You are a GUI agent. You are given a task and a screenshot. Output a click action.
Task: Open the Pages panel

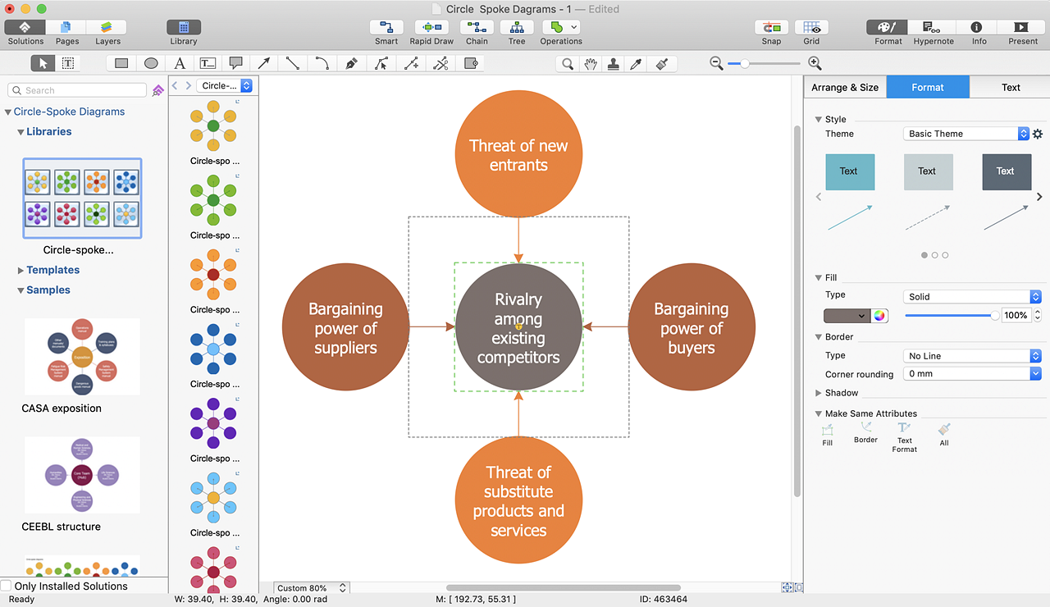pyautogui.click(x=66, y=27)
